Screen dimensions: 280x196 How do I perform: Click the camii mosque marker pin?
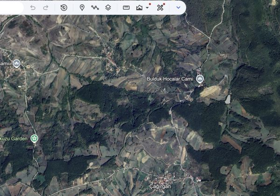[x=17, y=63]
